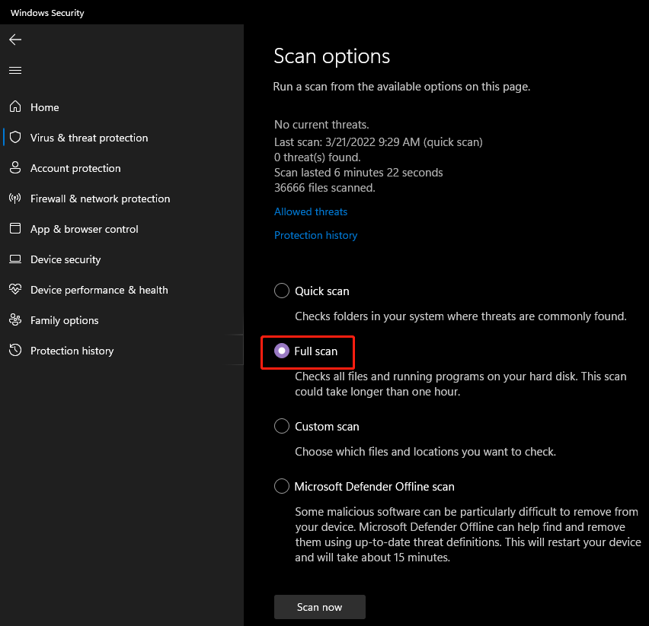Select the Full scan radio button

click(x=282, y=351)
